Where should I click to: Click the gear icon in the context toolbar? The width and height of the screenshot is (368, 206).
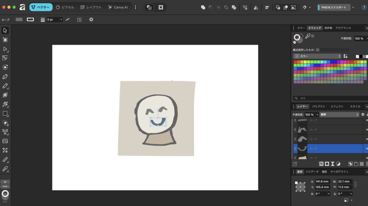click(x=91, y=19)
